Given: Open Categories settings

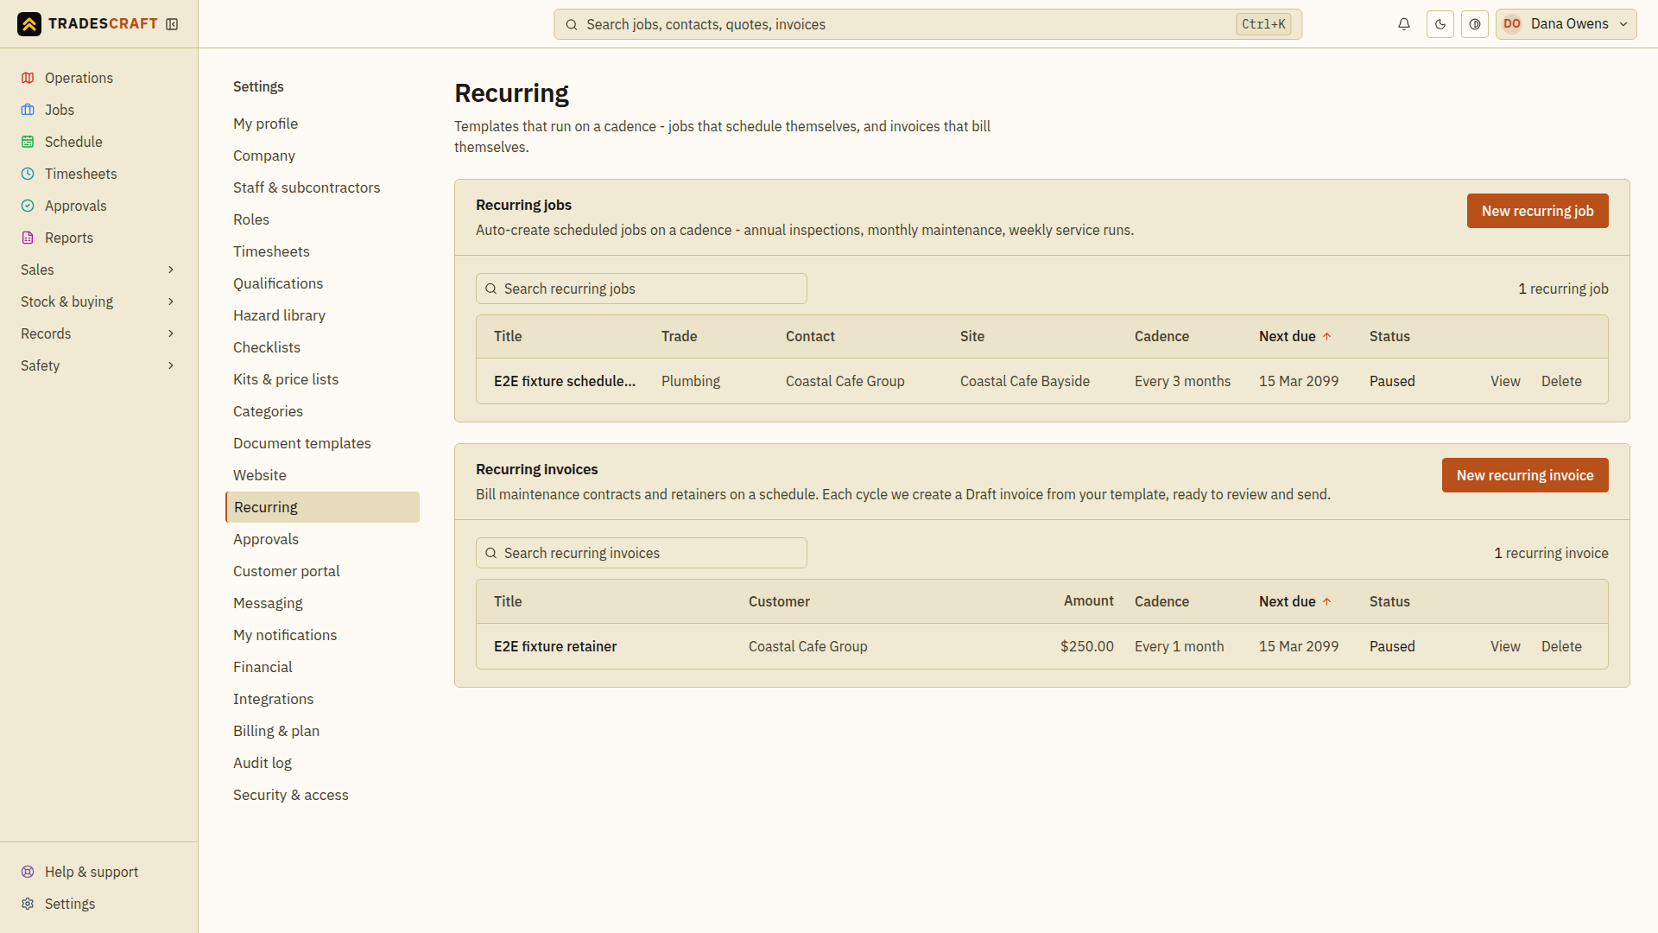Looking at the screenshot, I should pyautogui.click(x=322, y=411).
